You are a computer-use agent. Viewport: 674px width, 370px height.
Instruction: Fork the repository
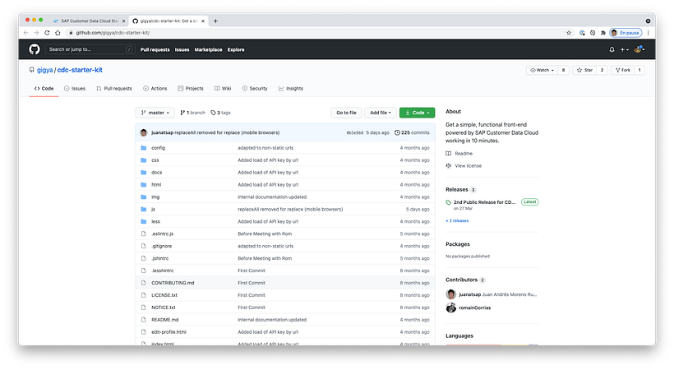(x=623, y=70)
